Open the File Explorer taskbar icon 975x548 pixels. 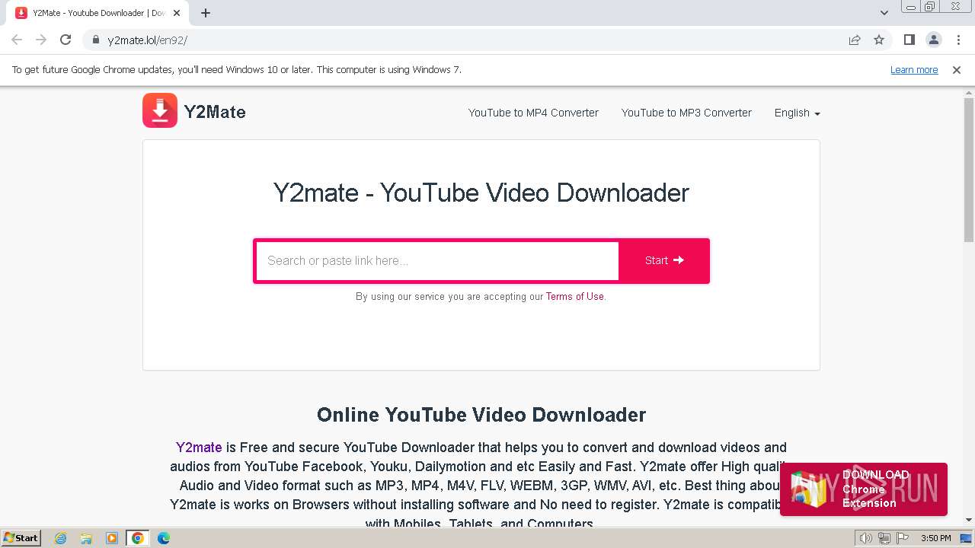click(86, 538)
